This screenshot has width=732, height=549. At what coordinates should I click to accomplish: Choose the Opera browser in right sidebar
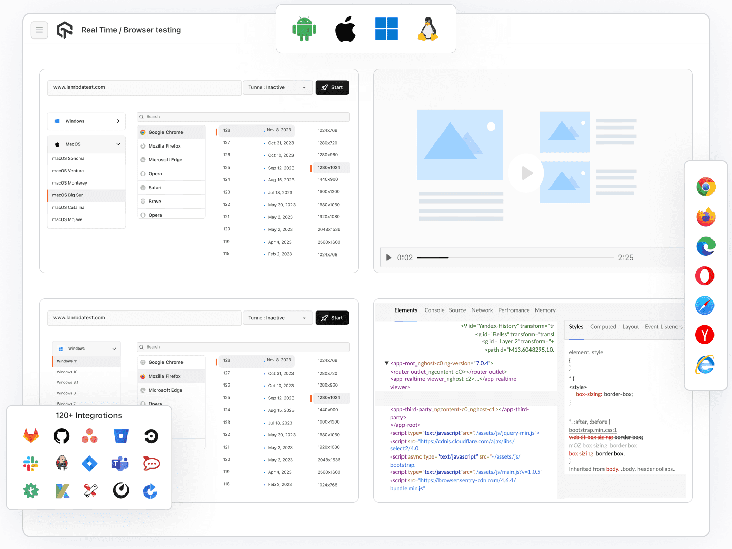[705, 276]
